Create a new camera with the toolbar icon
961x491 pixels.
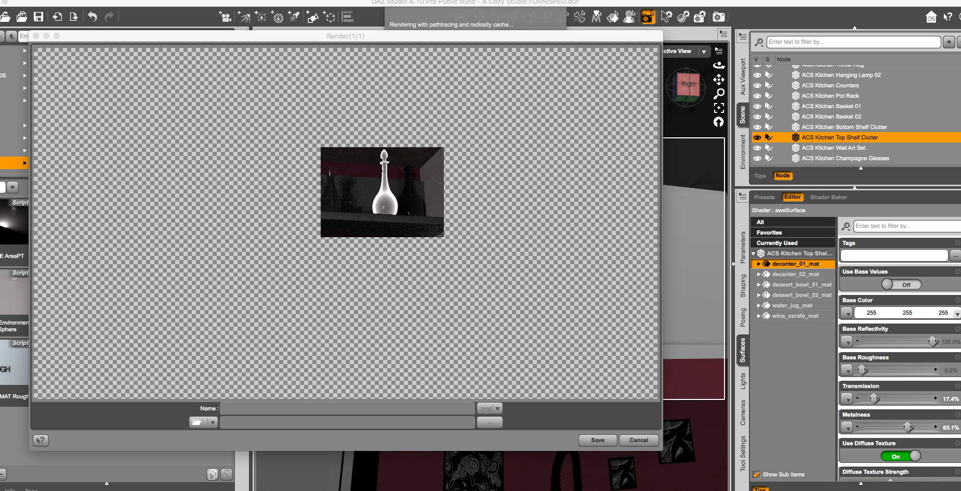tap(225, 17)
